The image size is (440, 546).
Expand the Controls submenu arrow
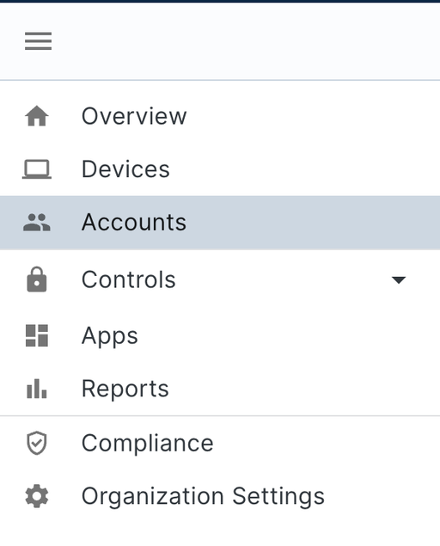[399, 279]
